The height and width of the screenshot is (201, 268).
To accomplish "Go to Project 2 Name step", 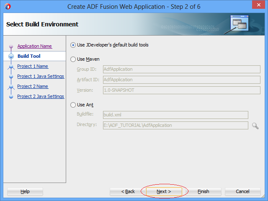I will click(33, 87).
